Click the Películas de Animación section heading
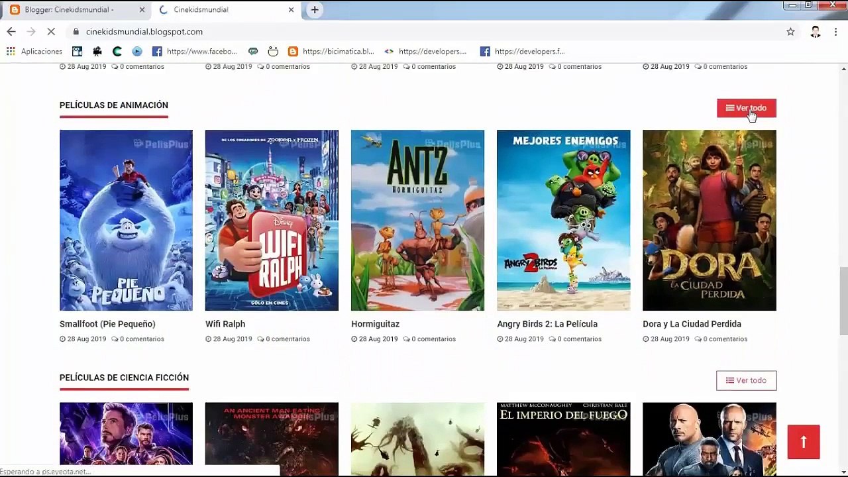The image size is (848, 477). (114, 105)
